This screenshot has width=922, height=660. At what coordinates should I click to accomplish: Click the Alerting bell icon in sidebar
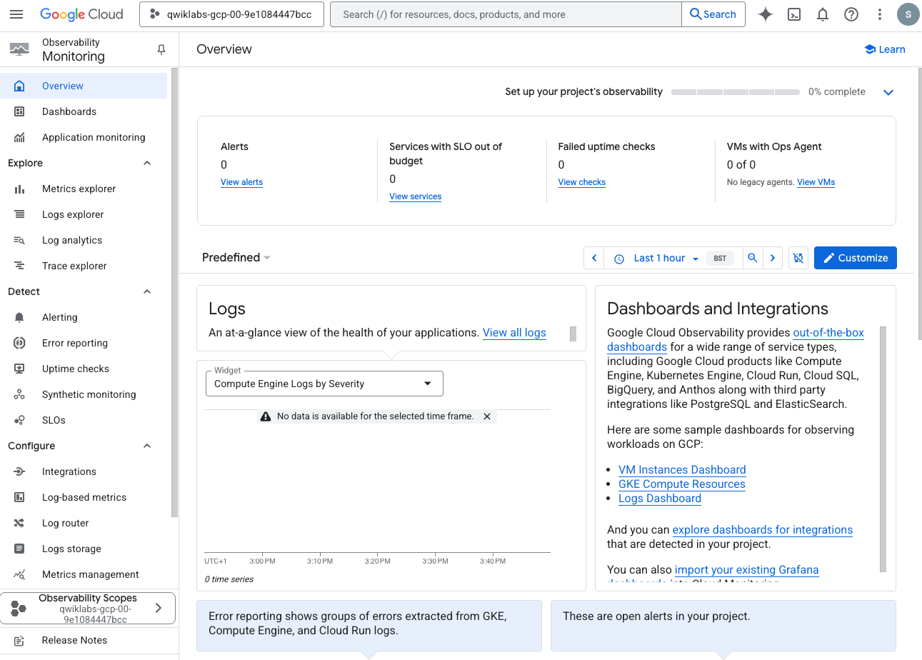click(19, 317)
